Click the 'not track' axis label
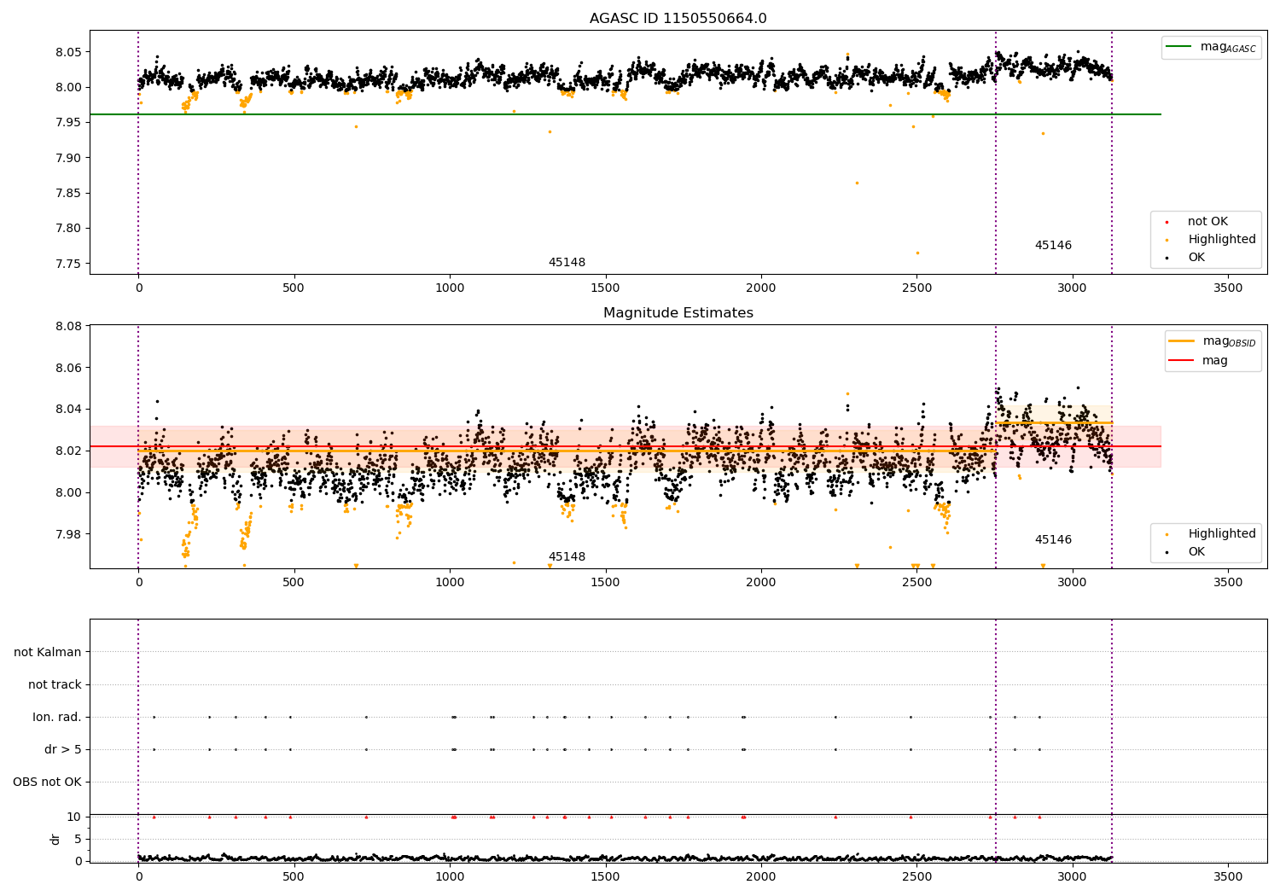This screenshot has width=1280, height=896. [55, 685]
